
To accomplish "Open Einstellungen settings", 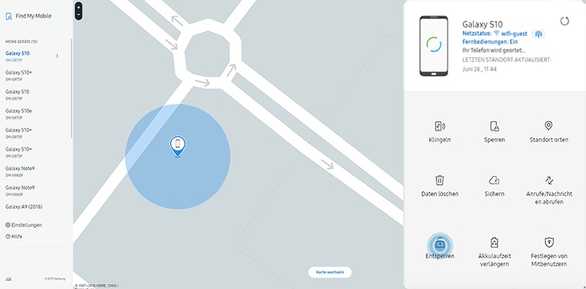I will point(24,225).
